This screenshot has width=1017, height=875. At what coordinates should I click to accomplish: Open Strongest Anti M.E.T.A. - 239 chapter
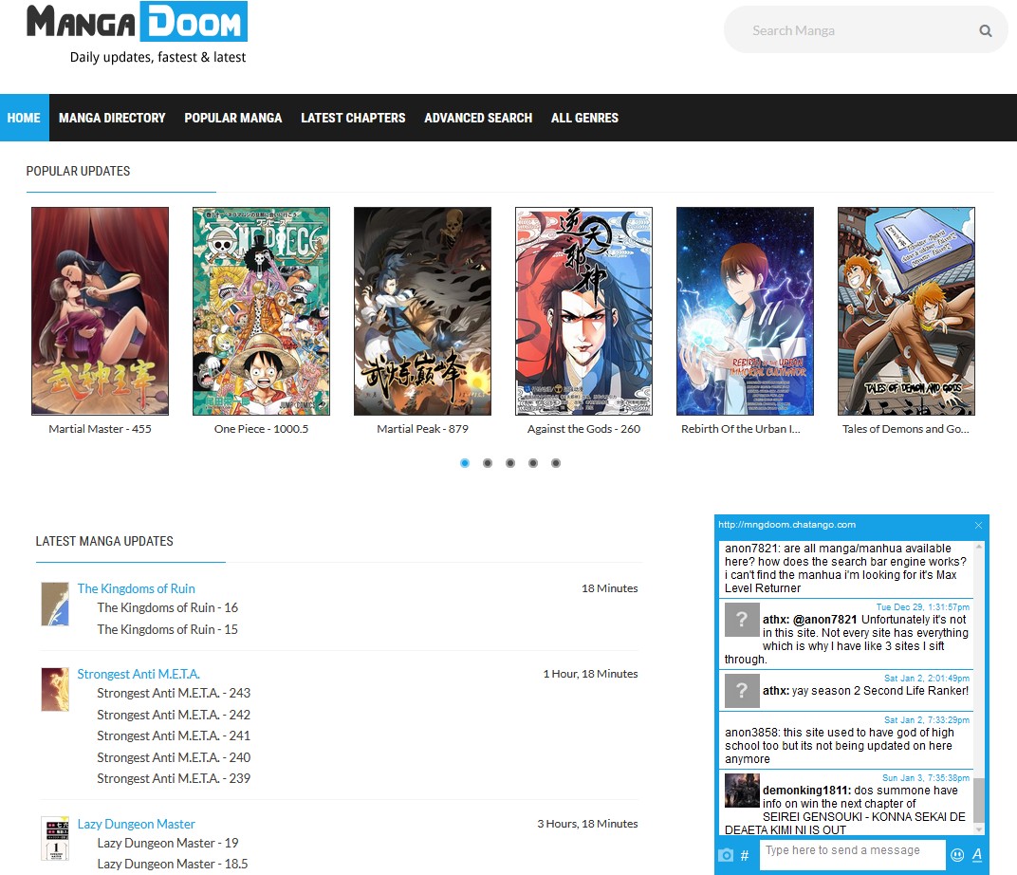(x=174, y=778)
